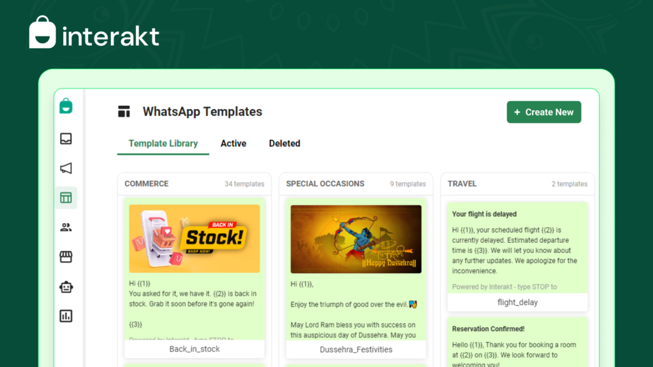The width and height of the screenshot is (653, 367).
Task: View Analytics using the bar chart icon
Action: 66,315
